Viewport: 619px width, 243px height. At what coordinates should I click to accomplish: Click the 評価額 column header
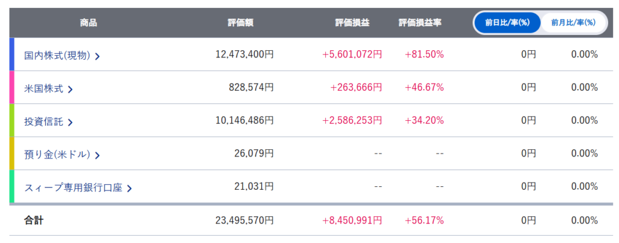240,23
